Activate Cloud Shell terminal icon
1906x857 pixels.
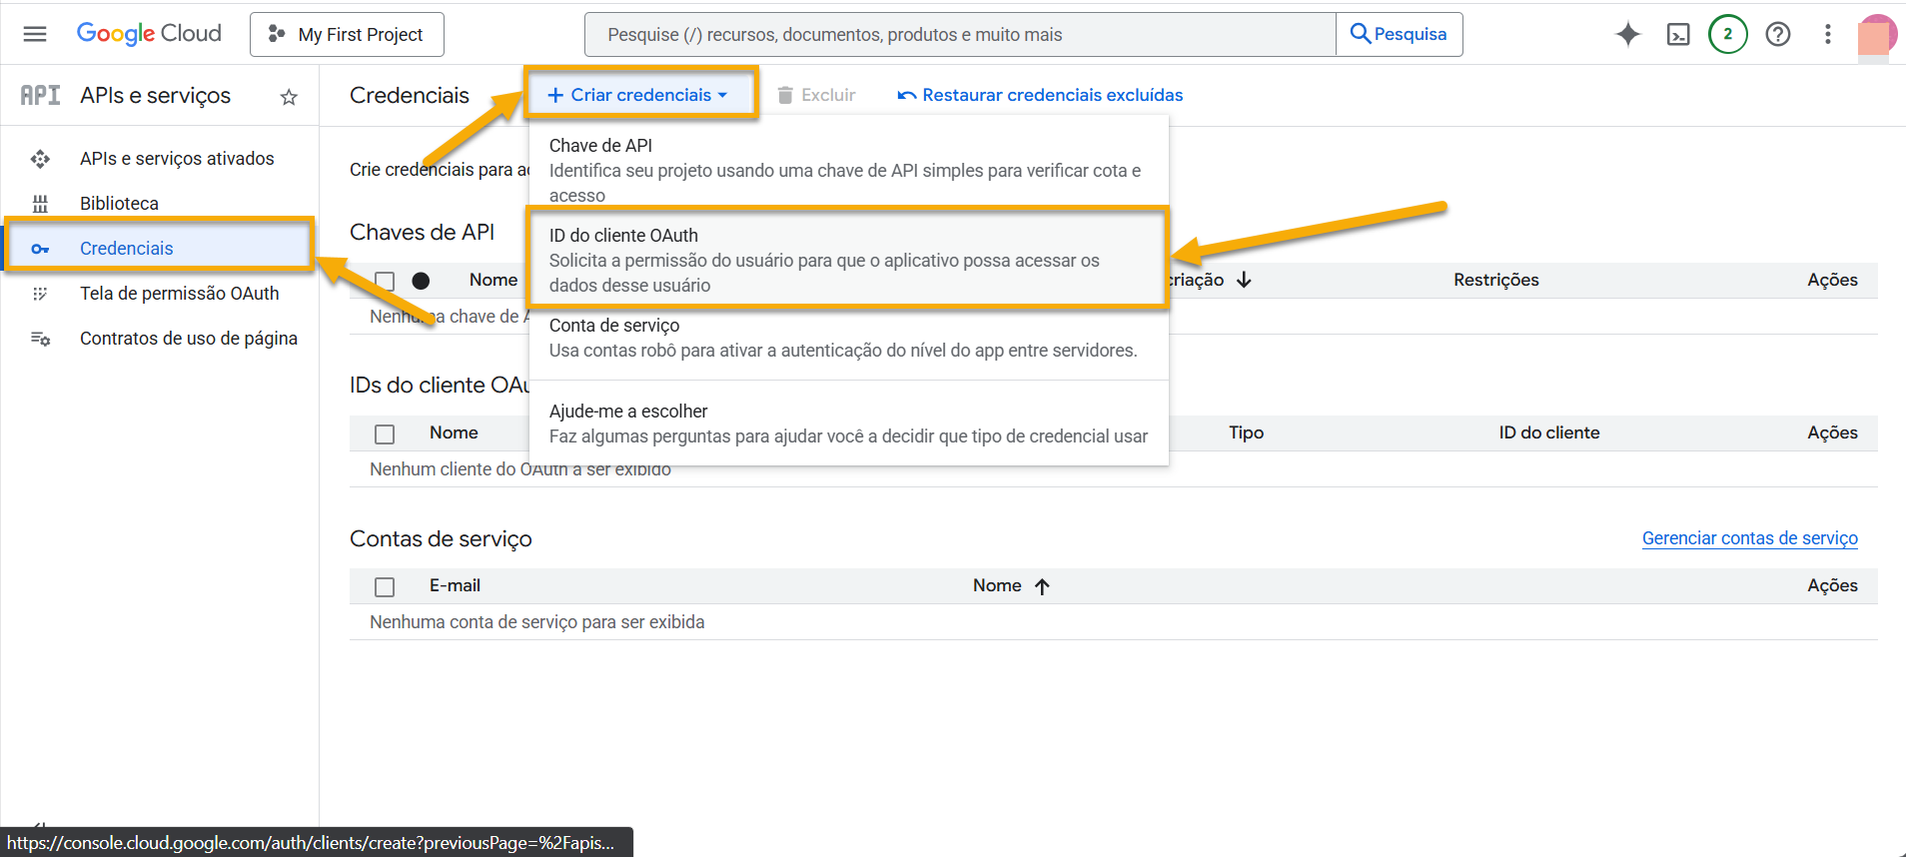point(1678,34)
